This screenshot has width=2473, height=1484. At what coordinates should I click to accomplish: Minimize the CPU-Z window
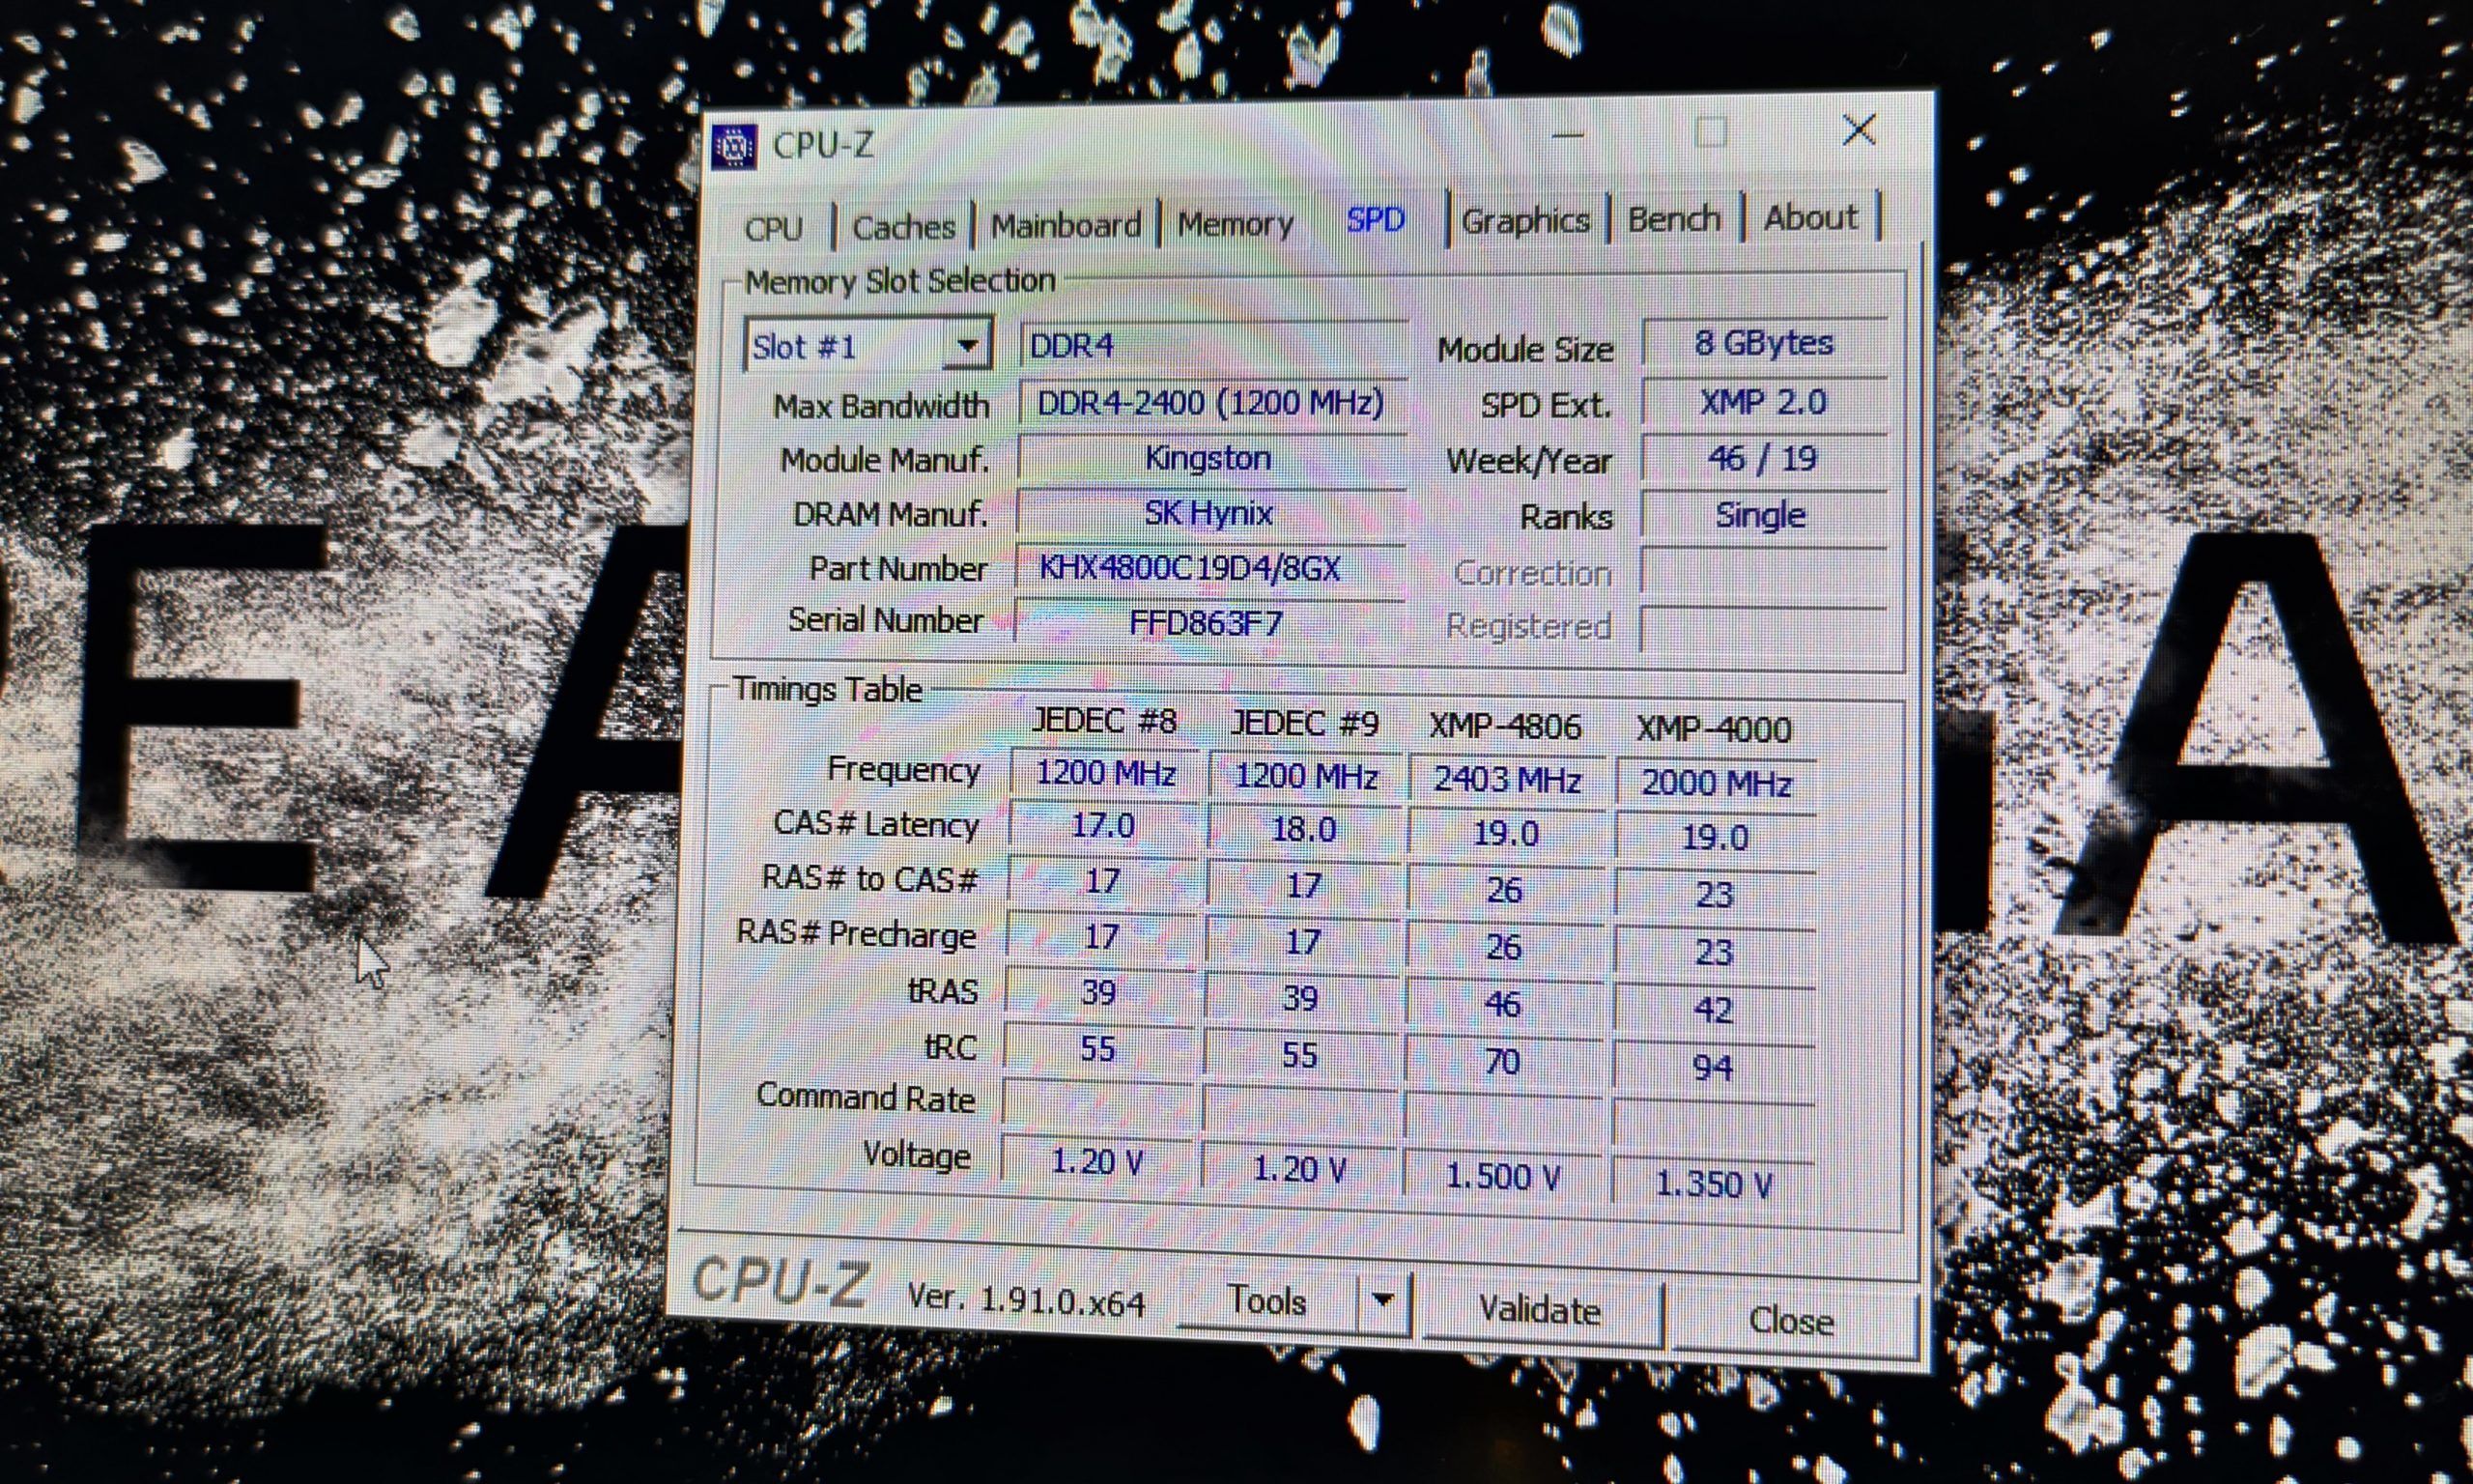1569,136
